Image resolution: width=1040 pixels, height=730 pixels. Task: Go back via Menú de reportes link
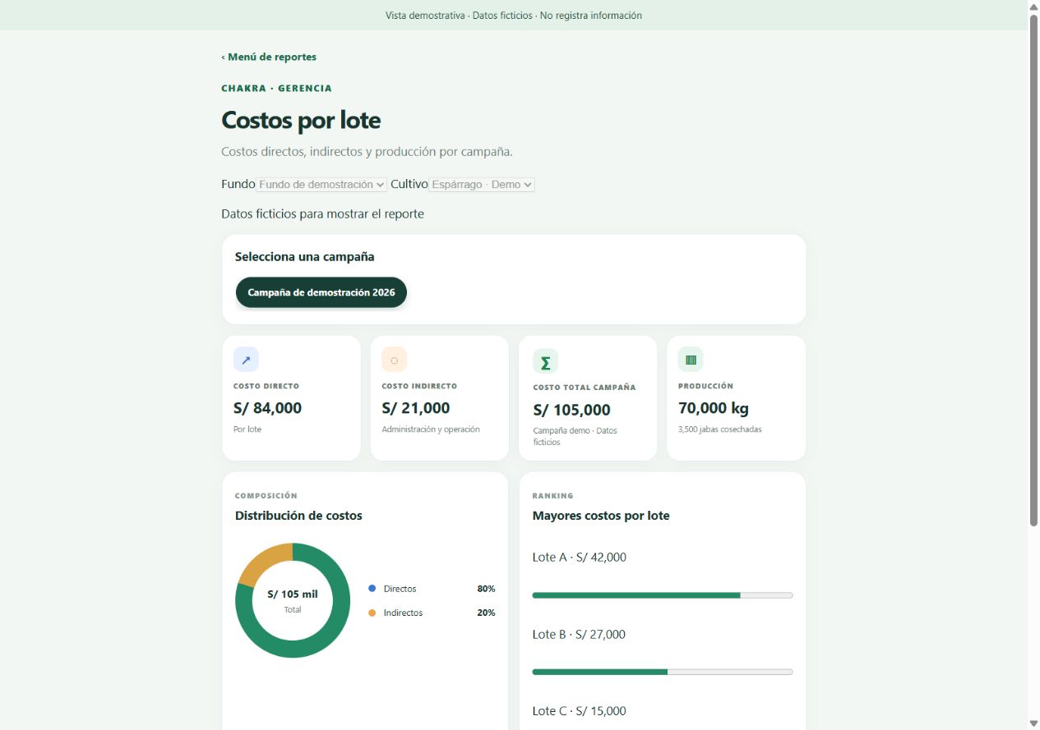coord(269,57)
